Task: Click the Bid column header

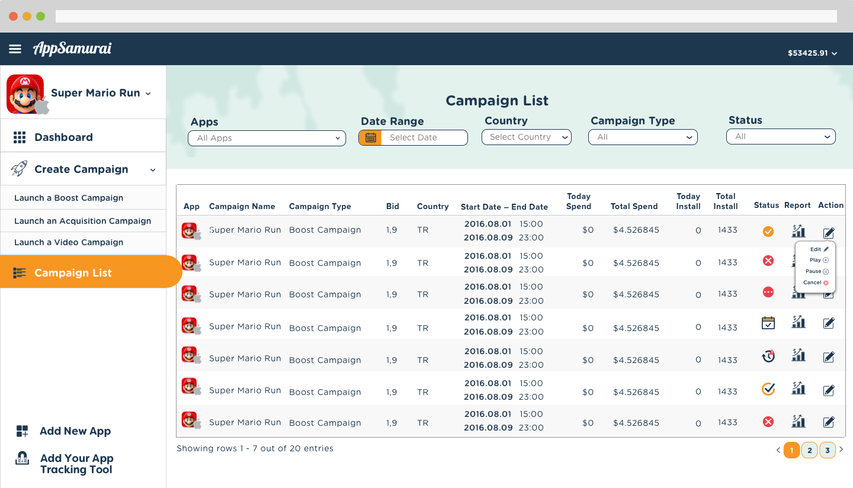Action: tap(393, 207)
